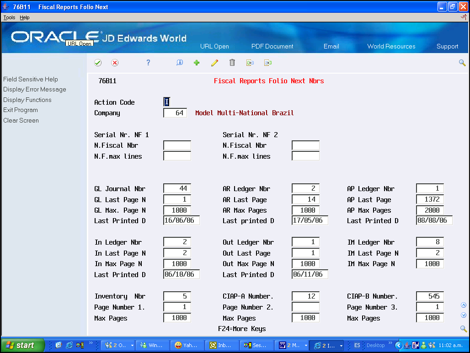Image resolution: width=470 pixels, height=353 pixels.
Task: Click the inquire info icon in toolbar
Action: [x=180, y=62]
